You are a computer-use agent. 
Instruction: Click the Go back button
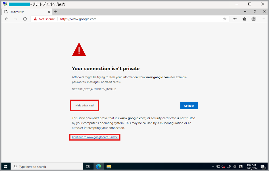(189, 105)
